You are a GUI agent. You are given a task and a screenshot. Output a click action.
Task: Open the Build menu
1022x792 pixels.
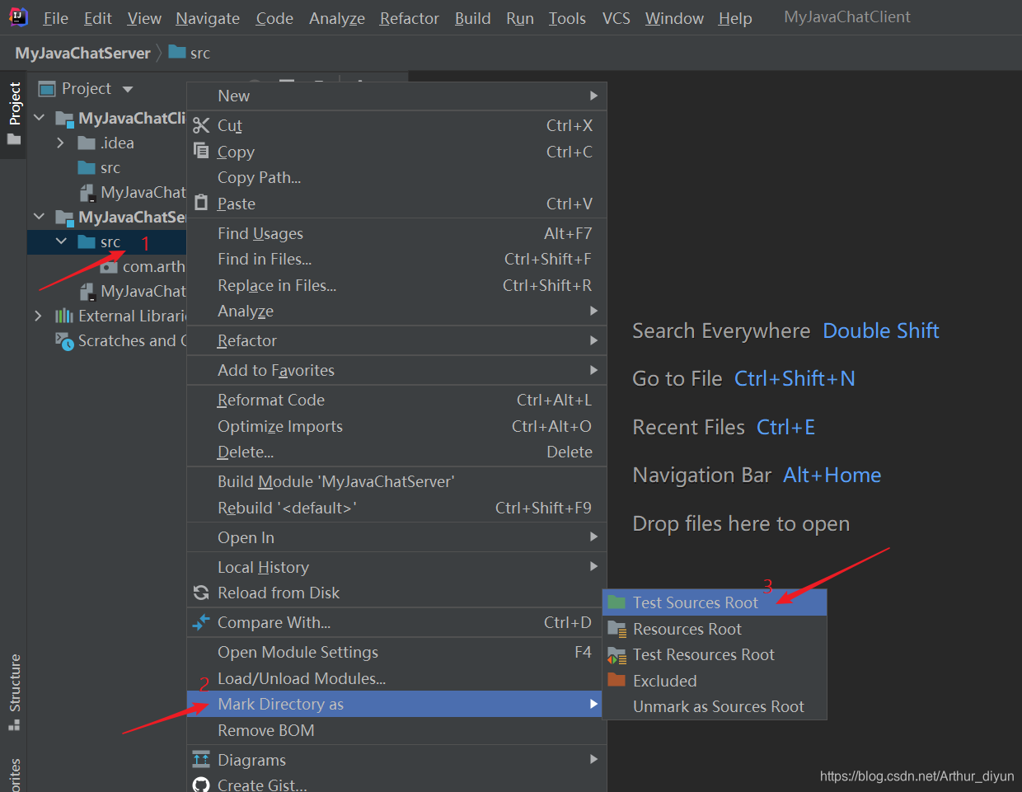(472, 18)
